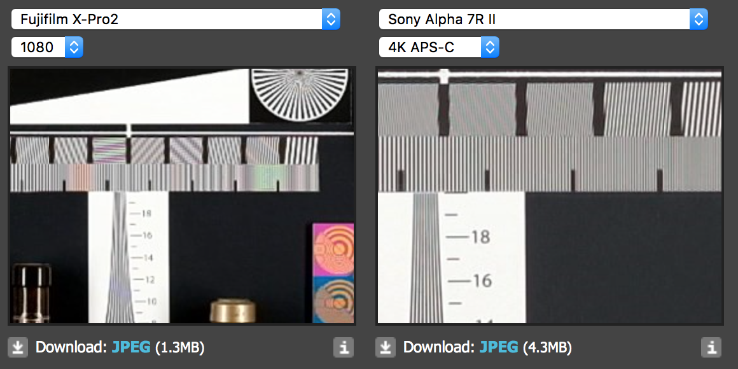
Task: Click the blue arrows beside 1080
Action: 74,47
